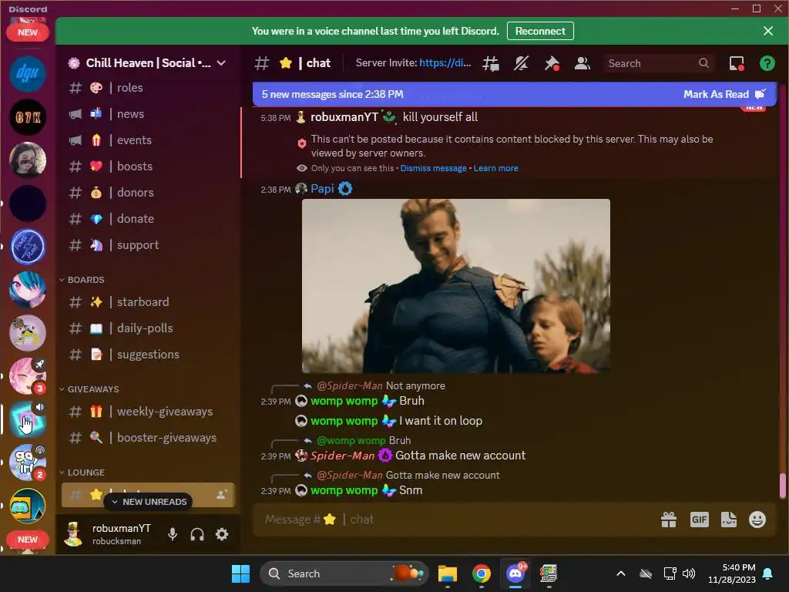Image resolution: width=789 pixels, height=592 pixels.
Task: Send a gift using gift icon
Action: pyautogui.click(x=669, y=520)
